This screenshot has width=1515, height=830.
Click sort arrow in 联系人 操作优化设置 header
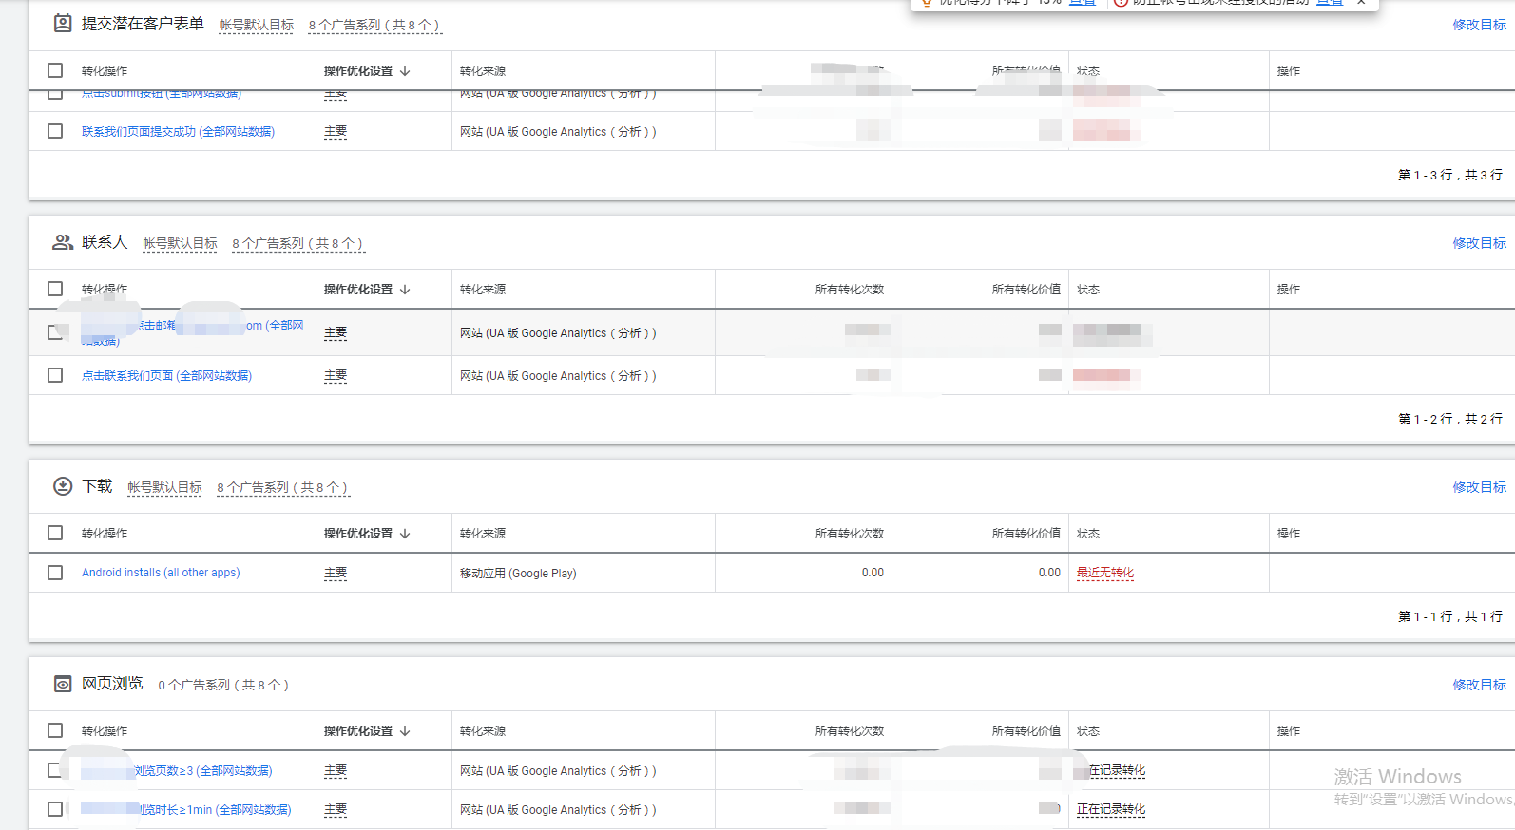pyautogui.click(x=405, y=290)
